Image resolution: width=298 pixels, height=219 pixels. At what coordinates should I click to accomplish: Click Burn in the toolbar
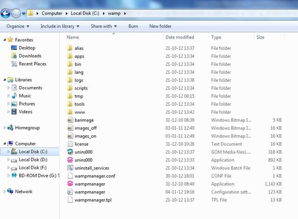tap(133, 26)
